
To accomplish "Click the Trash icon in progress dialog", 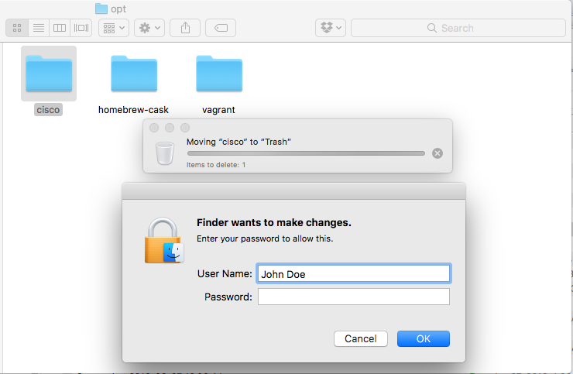I will [165, 153].
